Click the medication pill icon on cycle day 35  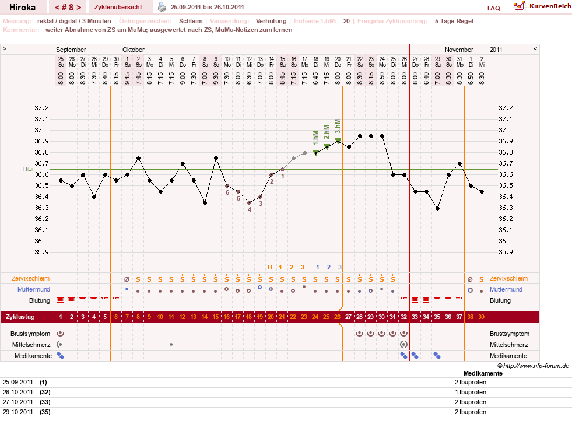437,355
